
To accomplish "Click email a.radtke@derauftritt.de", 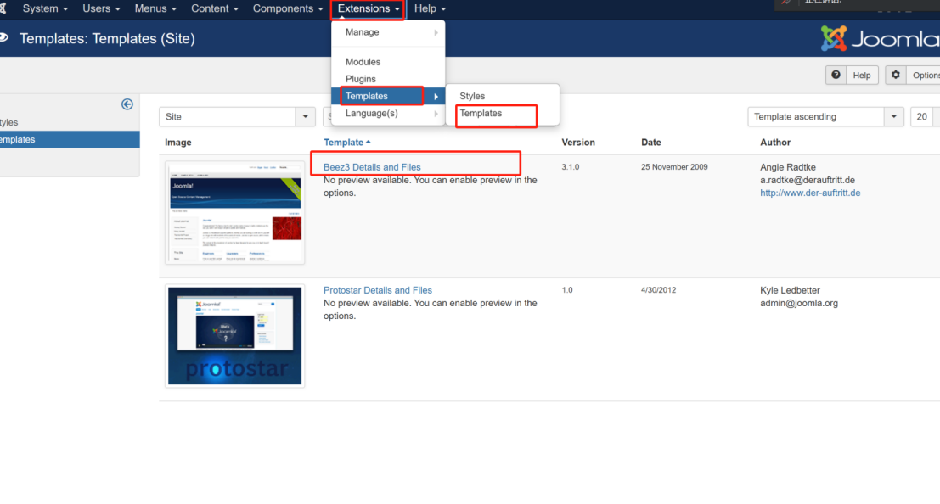I will pos(808,180).
